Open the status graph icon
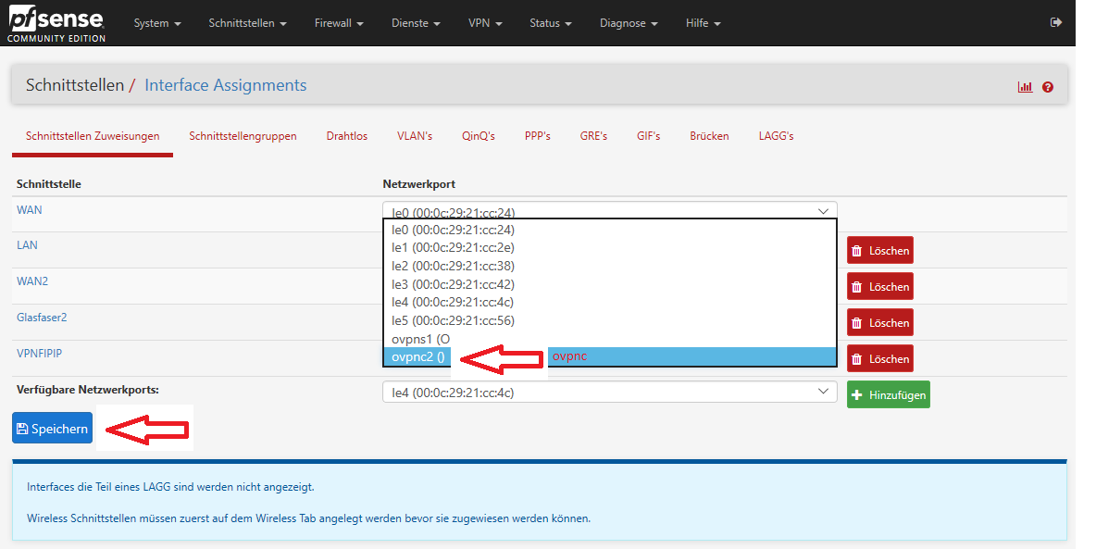The height and width of the screenshot is (549, 1096). coord(1025,87)
